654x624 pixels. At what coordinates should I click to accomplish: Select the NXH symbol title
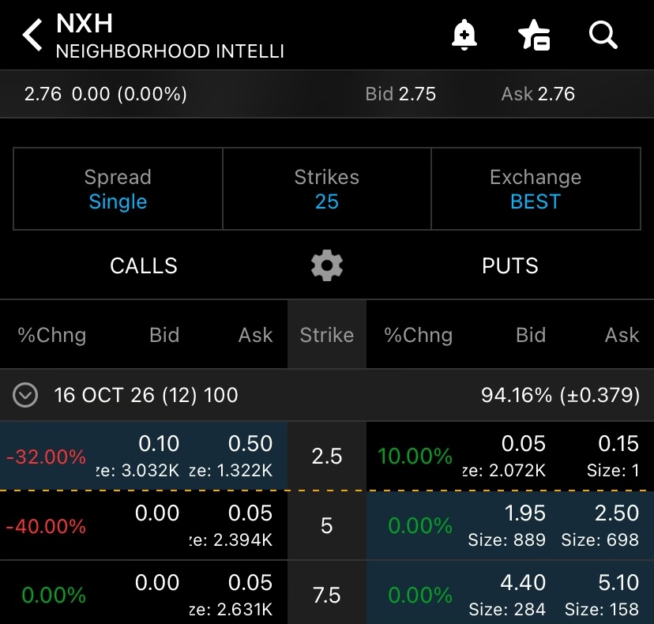85,24
